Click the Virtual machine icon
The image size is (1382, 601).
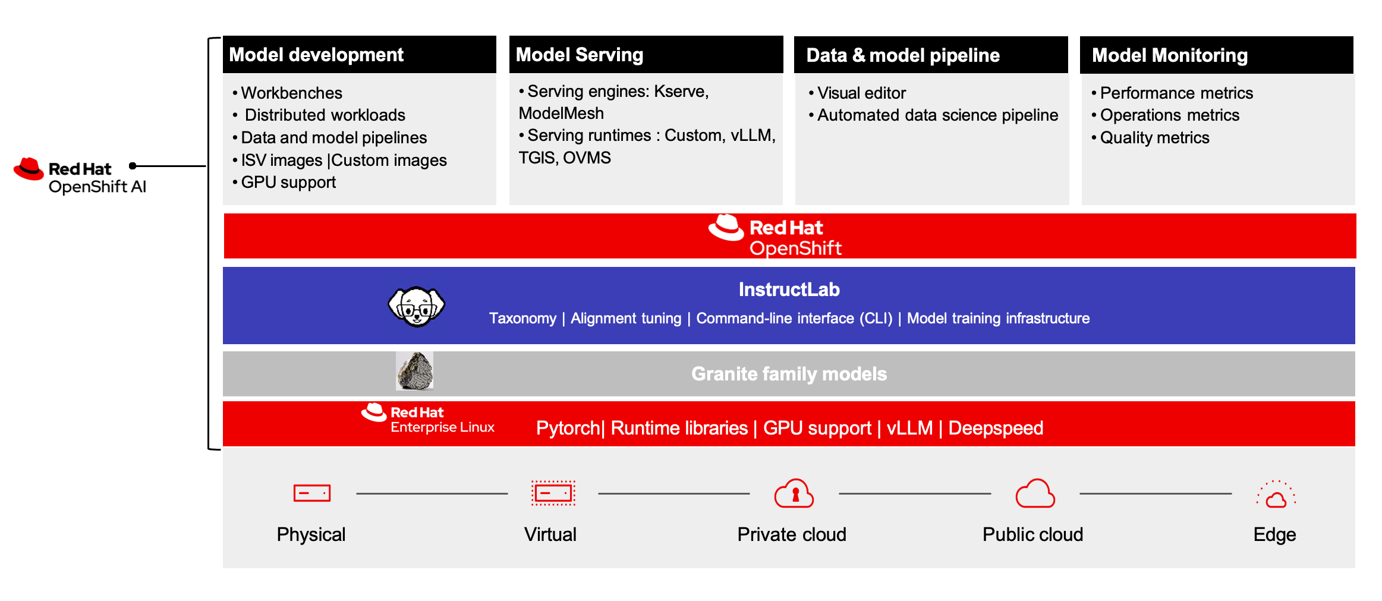pos(553,493)
